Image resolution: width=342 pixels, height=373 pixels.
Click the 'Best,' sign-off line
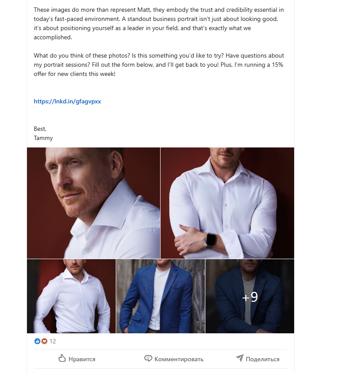(40, 129)
